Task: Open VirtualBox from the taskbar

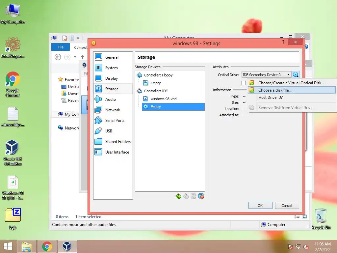Action: 67,246
